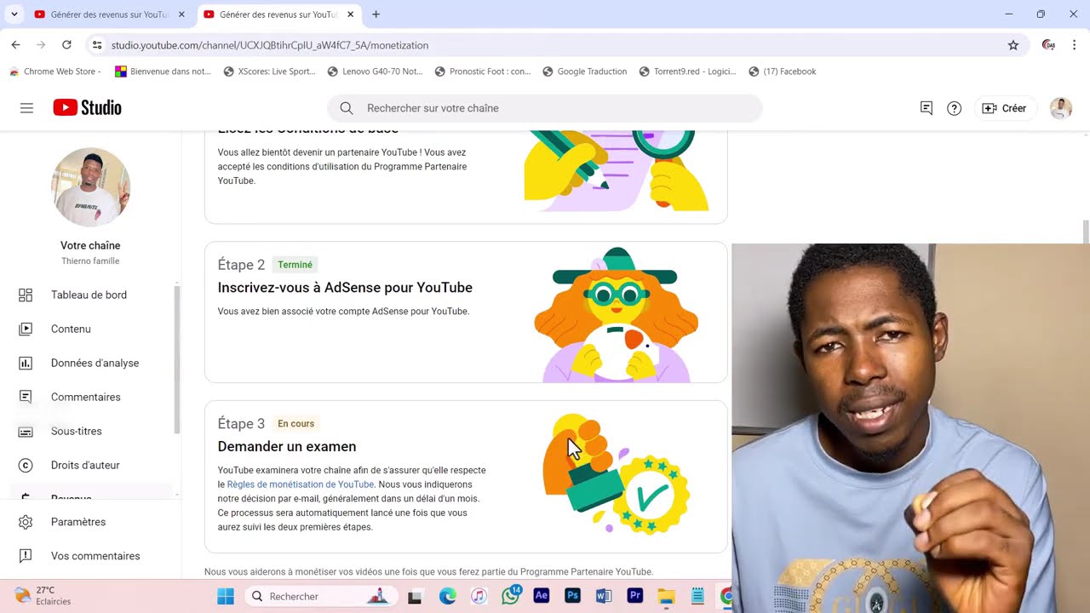Image resolution: width=1090 pixels, height=613 pixels.
Task: Open After Effects from taskbar
Action: pos(542,597)
